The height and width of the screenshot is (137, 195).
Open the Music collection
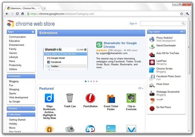(x=12, y=128)
